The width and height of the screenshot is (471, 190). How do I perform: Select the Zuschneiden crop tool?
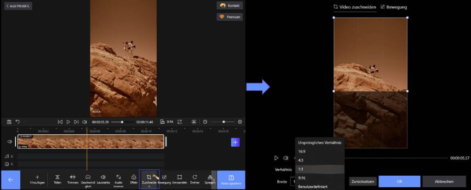pos(149,180)
